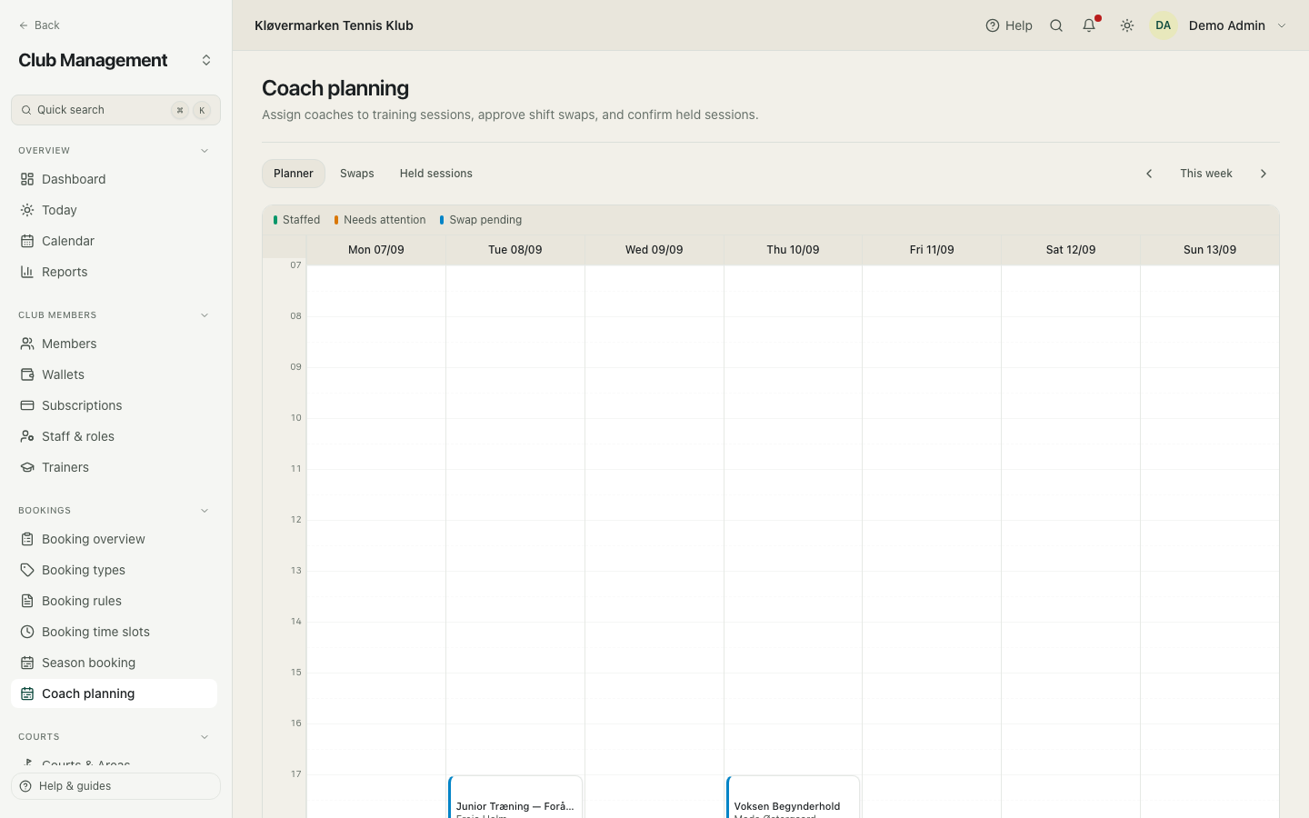The height and width of the screenshot is (818, 1309).
Task: Switch to the Swaps tab
Action: pos(357,174)
